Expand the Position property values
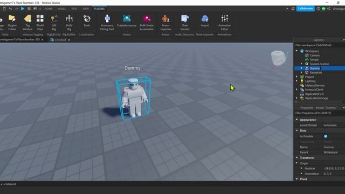This screenshot has width=345, height=194. click(301, 168)
